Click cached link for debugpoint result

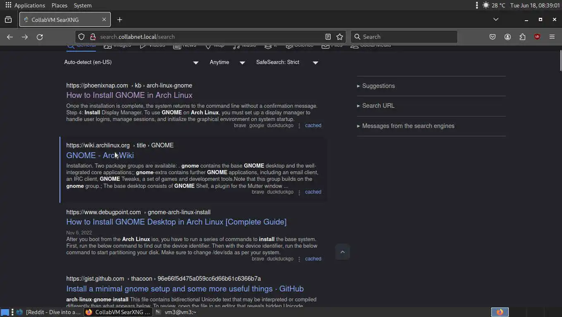tap(313, 259)
